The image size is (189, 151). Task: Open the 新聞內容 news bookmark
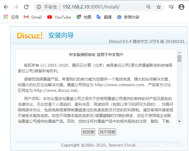click(128, 17)
